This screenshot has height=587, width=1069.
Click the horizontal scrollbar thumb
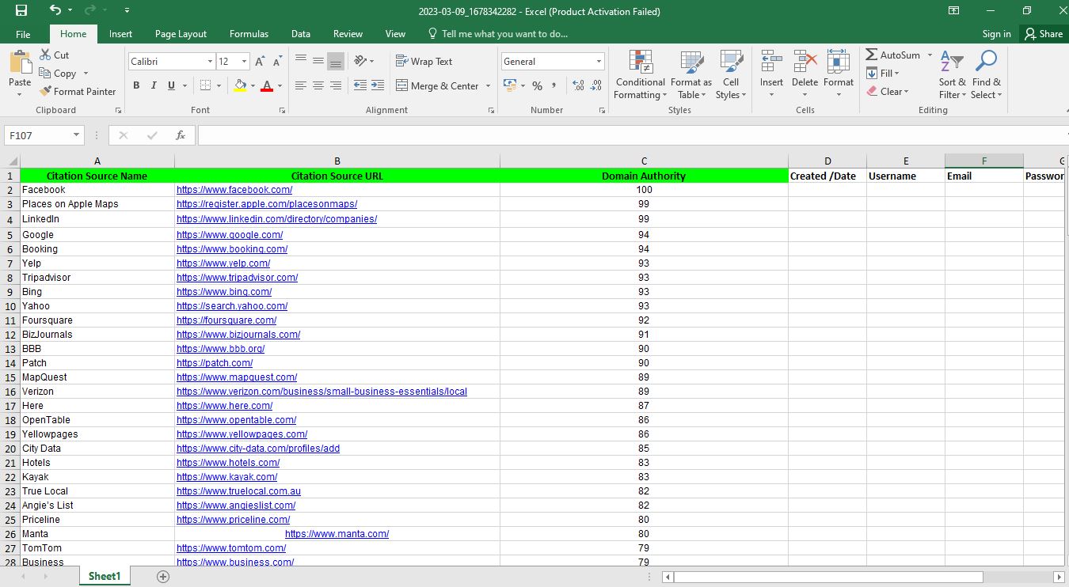(x=828, y=578)
